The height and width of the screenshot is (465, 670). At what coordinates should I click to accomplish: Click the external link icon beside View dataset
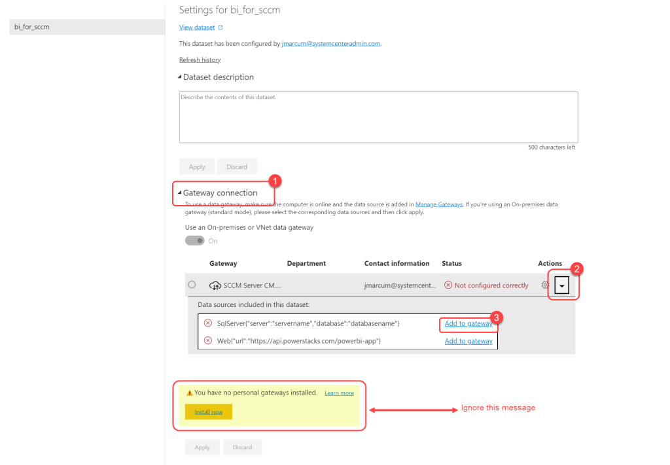220,27
